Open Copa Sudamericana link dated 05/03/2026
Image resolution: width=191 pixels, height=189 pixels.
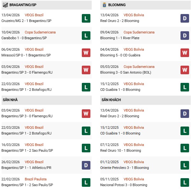point(139,67)
